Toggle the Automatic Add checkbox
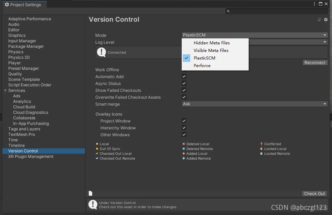332x215 pixels. pos(184,76)
